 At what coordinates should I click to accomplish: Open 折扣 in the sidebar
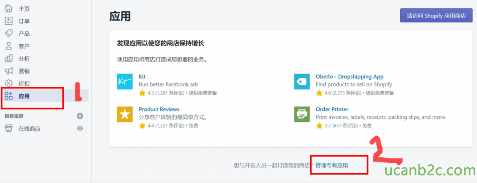[x=24, y=84]
